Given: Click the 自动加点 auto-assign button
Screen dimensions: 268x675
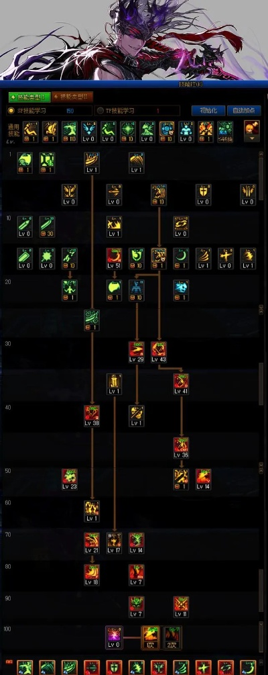Looking at the screenshot, I should tap(244, 111).
